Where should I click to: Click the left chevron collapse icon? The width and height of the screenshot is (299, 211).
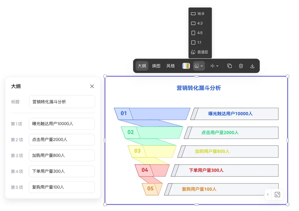268,195
